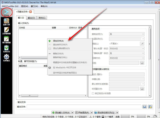Click the spinning activity indicator in status bar

point(155,116)
